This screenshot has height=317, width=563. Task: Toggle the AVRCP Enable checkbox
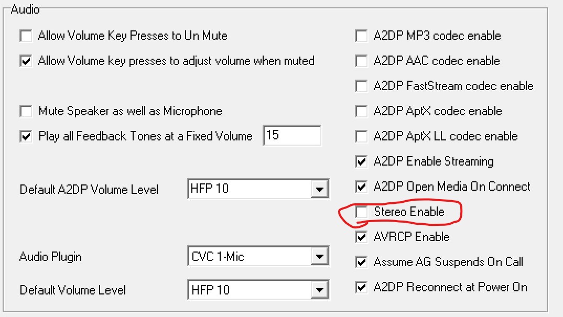pyautogui.click(x=361, y=237)
